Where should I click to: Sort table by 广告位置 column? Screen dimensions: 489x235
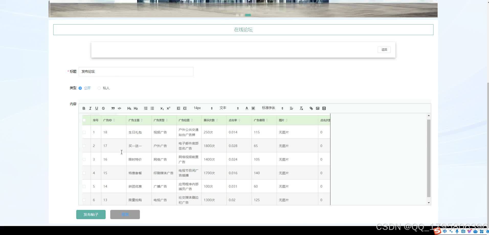click(192, 120)
